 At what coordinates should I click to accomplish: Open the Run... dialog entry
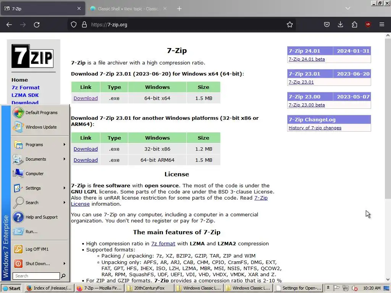point(40,232)
